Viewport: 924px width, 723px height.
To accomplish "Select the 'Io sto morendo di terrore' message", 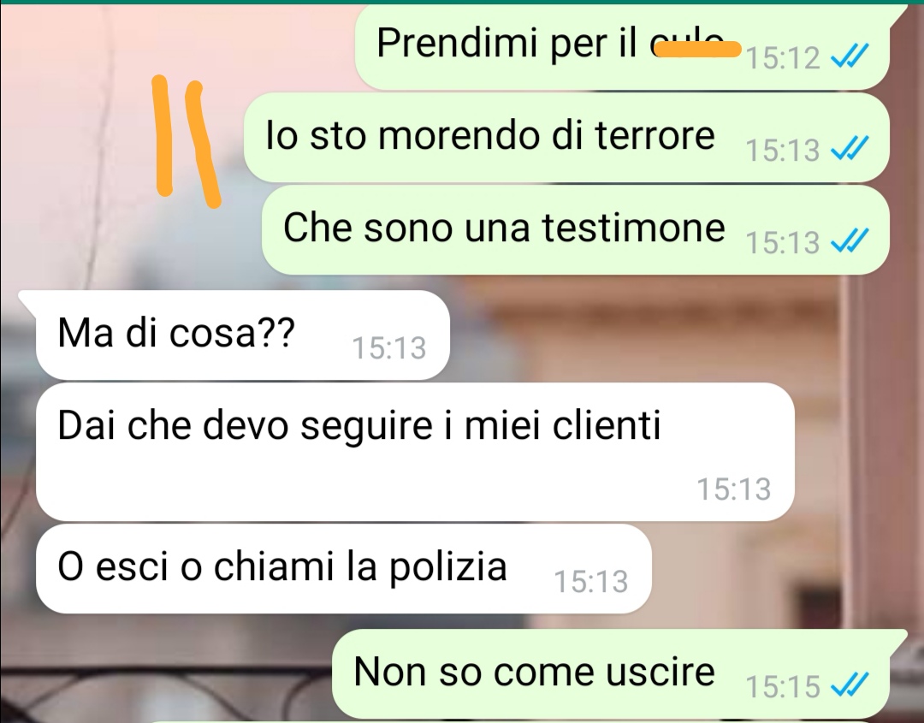I will (x=566, y=137).
